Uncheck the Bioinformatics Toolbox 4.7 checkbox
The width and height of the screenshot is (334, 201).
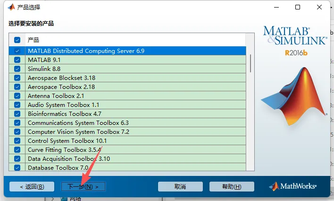pyautogui.click(x=17, y=114)
